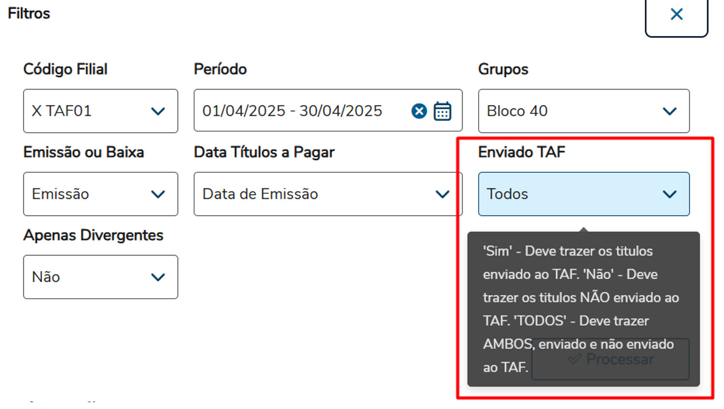Click the Grupos label

pyautogui.click(x=503, y=69)
